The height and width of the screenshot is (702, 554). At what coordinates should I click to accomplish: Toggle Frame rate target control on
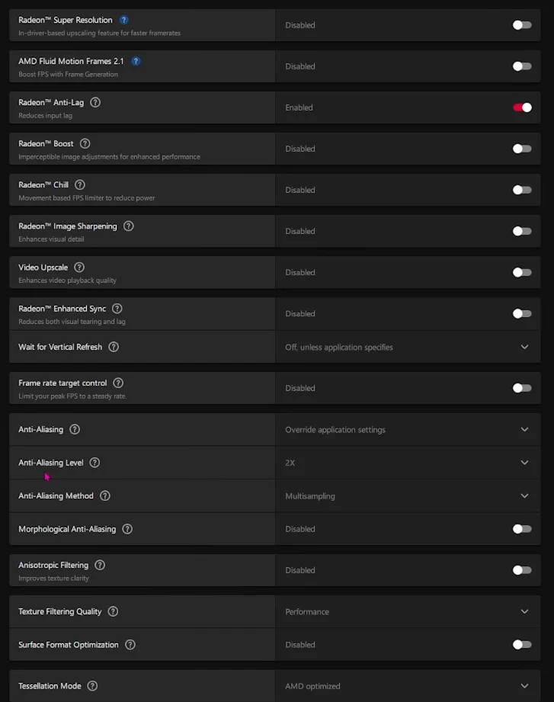point(522,388)
